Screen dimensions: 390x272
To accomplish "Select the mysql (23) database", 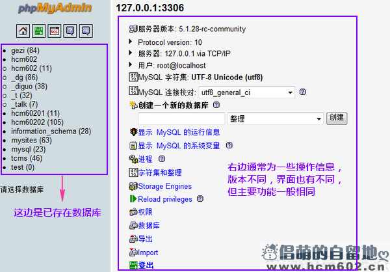I will point(29,149).
